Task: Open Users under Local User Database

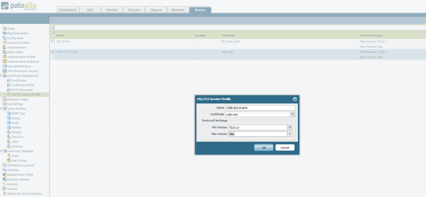Action: (x=15, y=156)
